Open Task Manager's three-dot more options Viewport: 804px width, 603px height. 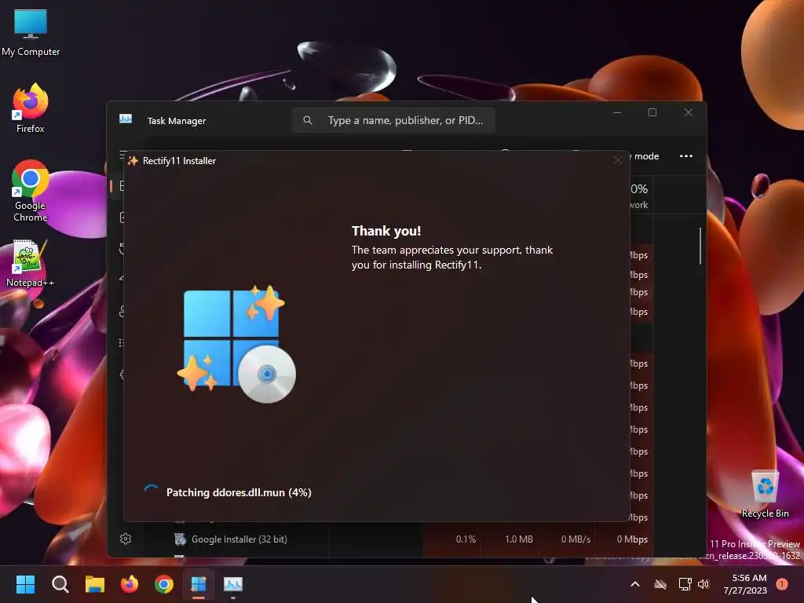click(x=685, y=156)
